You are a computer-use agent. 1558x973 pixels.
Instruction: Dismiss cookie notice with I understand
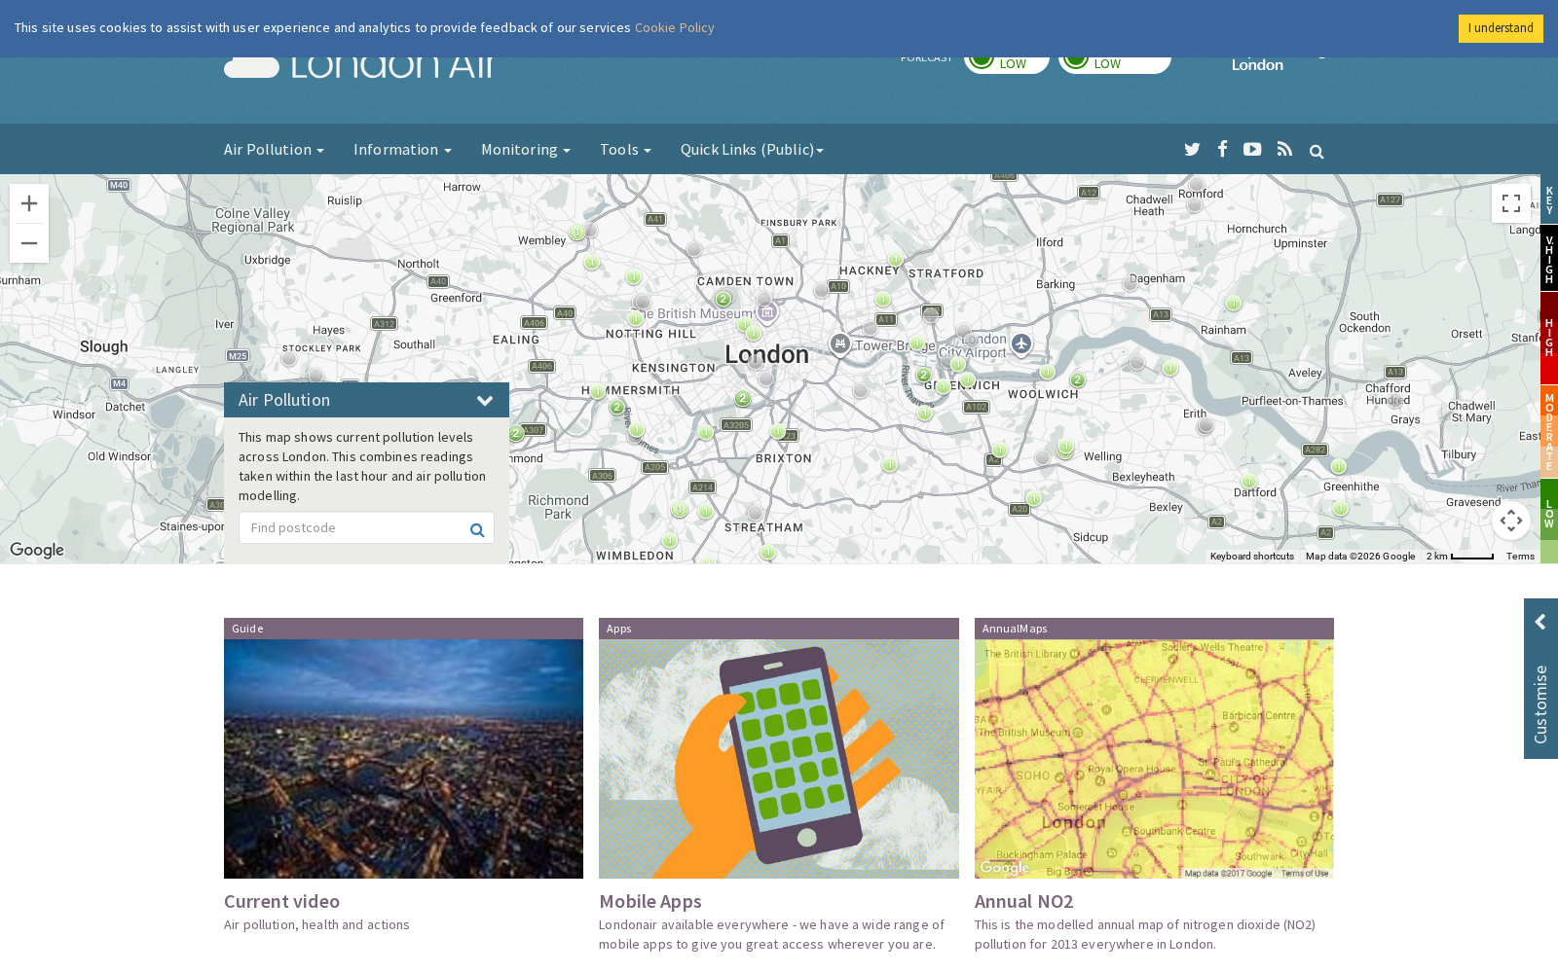point(1501,28)
